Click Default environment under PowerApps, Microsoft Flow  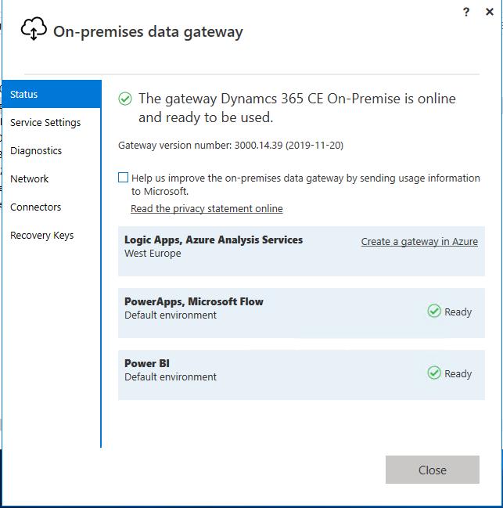[171, 315]
